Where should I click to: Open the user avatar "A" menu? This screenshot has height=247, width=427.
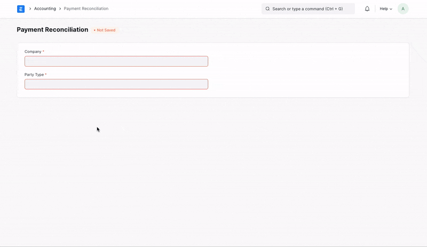click(403, 9)
